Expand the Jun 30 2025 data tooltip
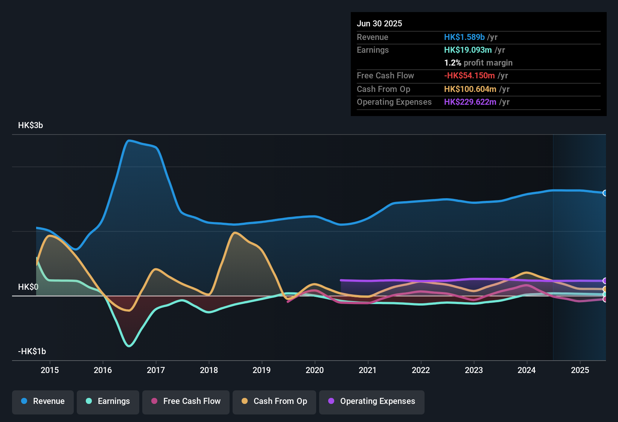The width and height of the screenshot is (618, 422). (379, 23)
